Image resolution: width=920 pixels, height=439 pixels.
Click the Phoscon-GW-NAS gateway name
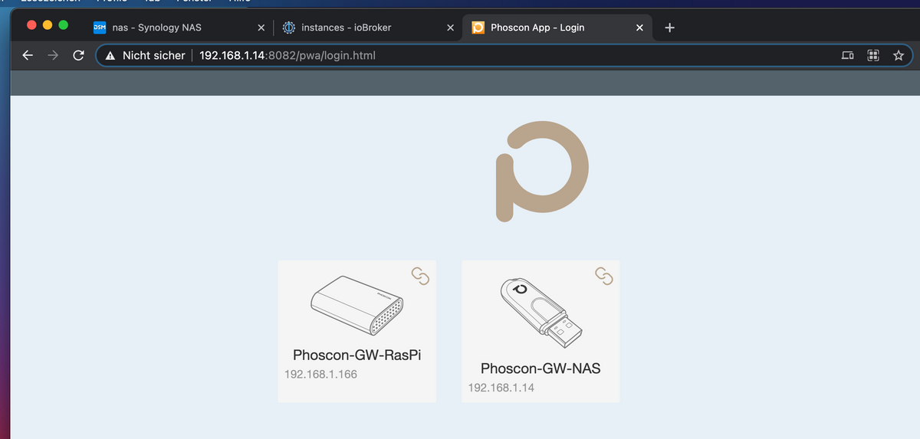tap(540, 369)
